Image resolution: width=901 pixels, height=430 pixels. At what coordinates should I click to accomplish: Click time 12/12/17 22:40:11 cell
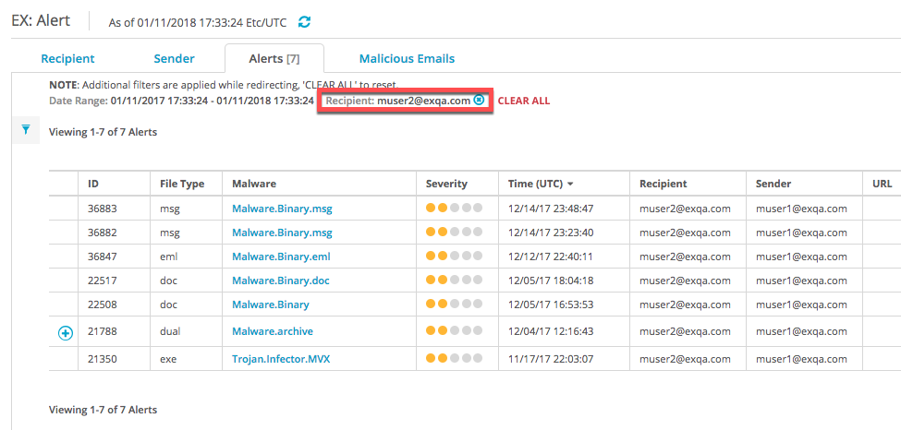pos(550,257)
